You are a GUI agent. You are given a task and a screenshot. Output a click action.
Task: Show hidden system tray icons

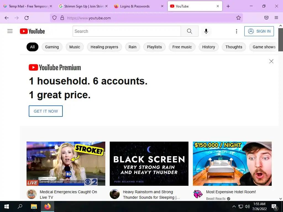(x=234, y=206)
